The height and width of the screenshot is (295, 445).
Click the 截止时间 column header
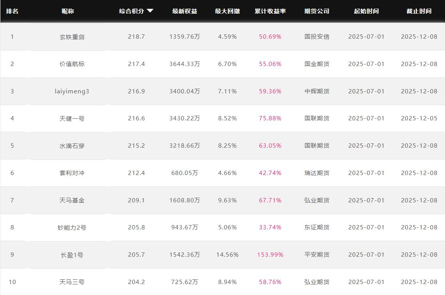pos(419,11)
